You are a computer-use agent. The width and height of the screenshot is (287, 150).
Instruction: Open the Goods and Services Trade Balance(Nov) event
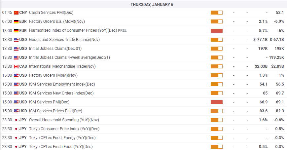tap(64, 40)
